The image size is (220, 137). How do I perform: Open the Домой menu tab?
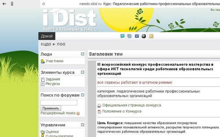(47, 36)
